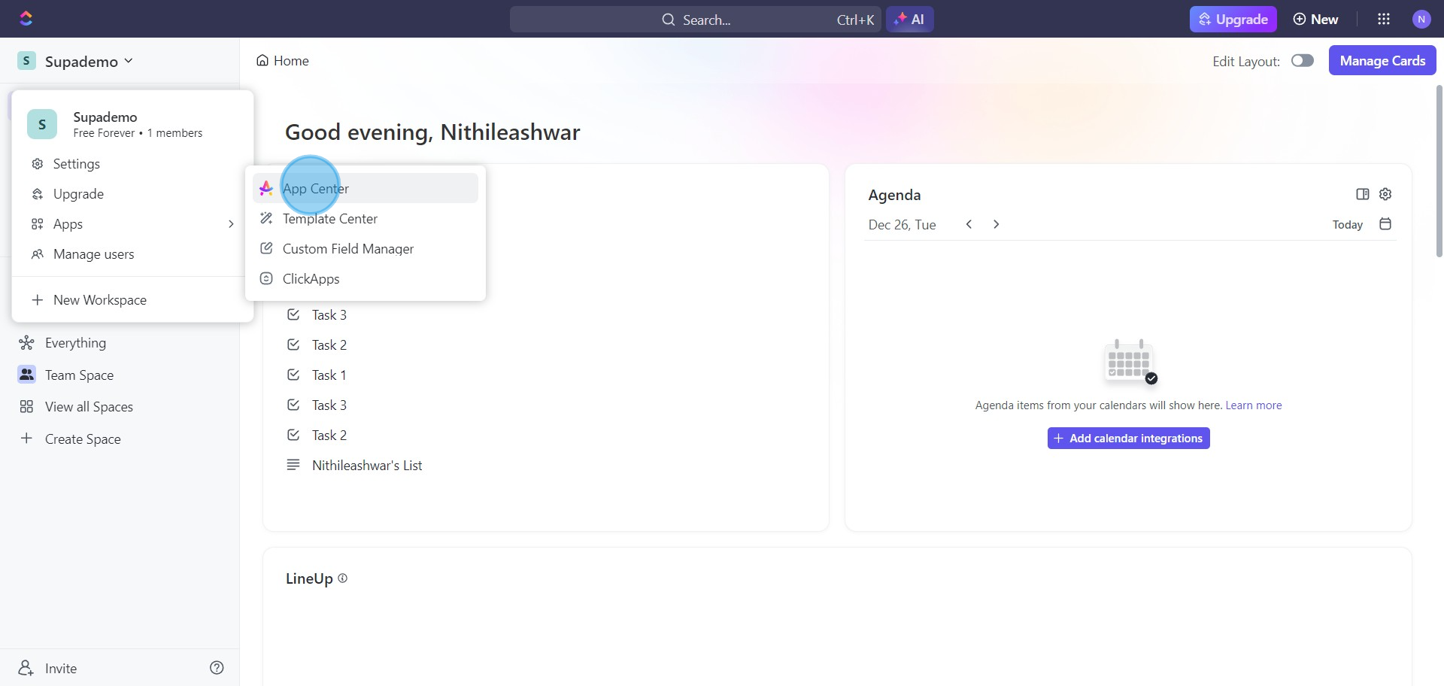Click the View all Spaces grid icon
The width and height of the screenshot is (1444, 686).
click(x=26, y=407)
